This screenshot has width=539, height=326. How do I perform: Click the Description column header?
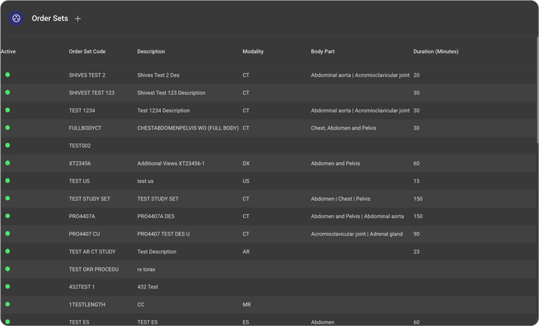pos(151,52)
